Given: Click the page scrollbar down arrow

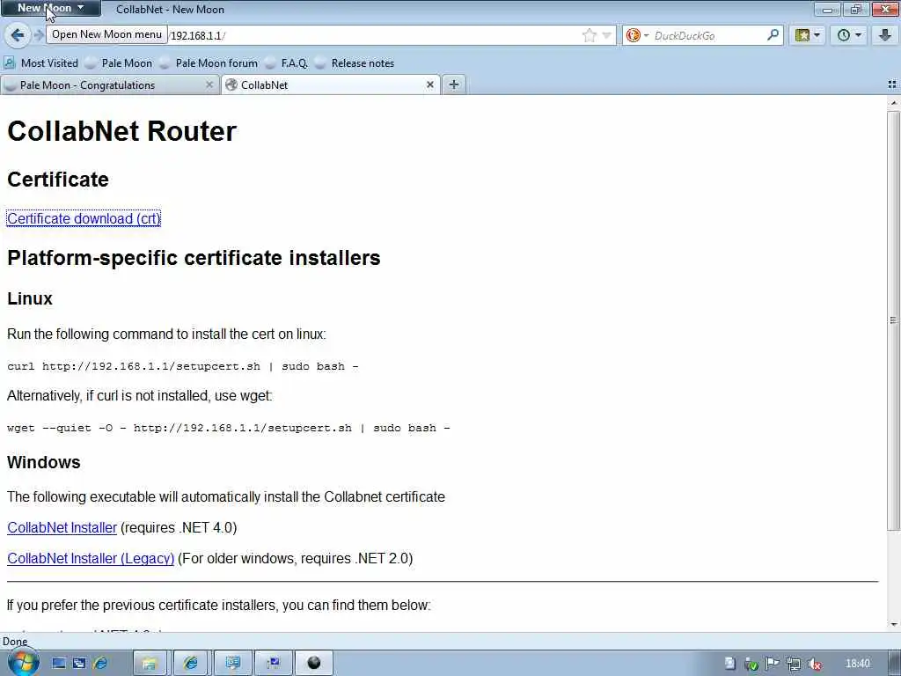Looking at the screenshot, I should click(x=894, y=625).
